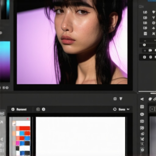Click the grid icon below the eye icon

142,121
